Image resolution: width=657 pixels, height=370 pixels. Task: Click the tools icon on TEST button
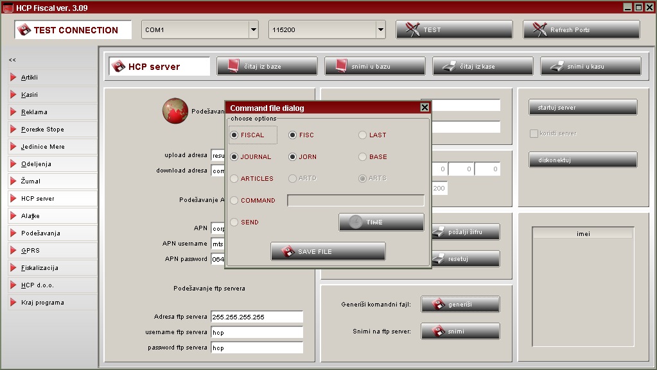412,29
